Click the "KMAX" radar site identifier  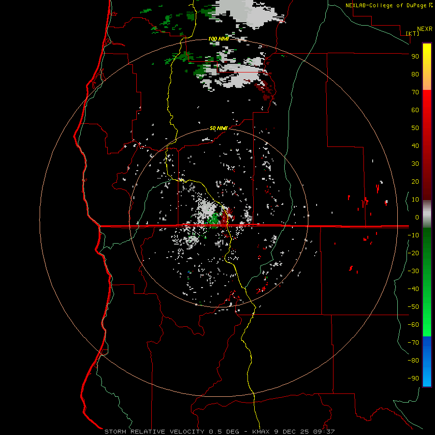(x=261, y=432)
